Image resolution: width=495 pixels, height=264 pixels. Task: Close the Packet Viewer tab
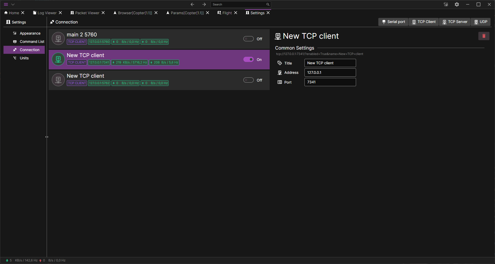point(103,13)
